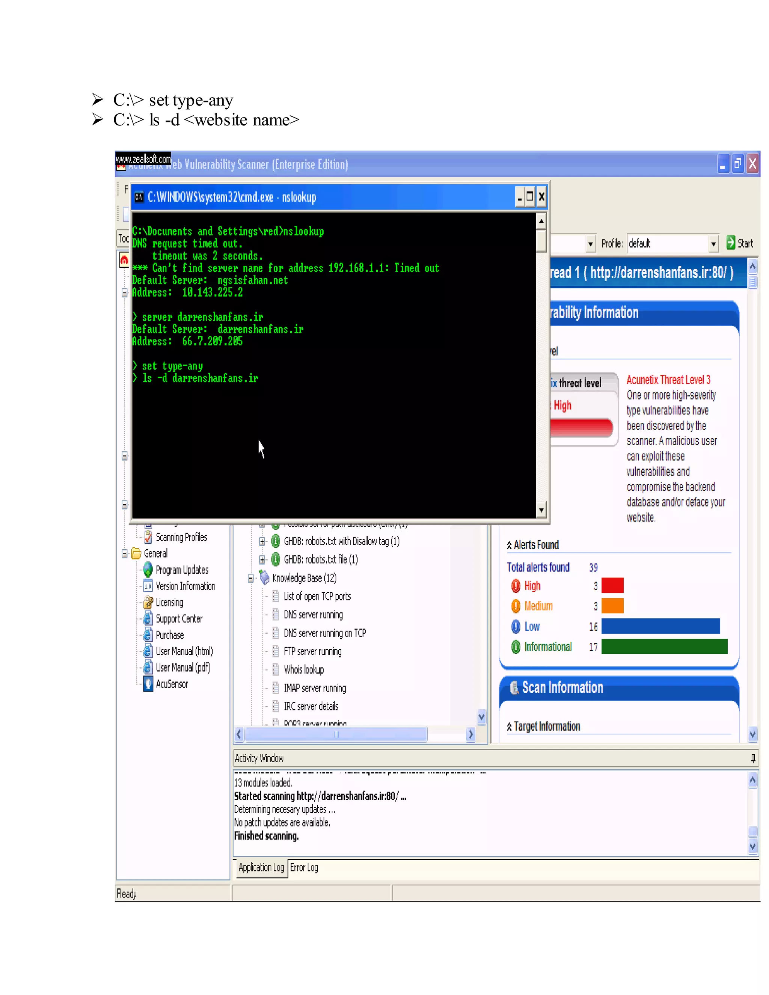The height and width of the screenshot is (995, 769).
Task: Open the Whois lookup entry
Action: 303,670
